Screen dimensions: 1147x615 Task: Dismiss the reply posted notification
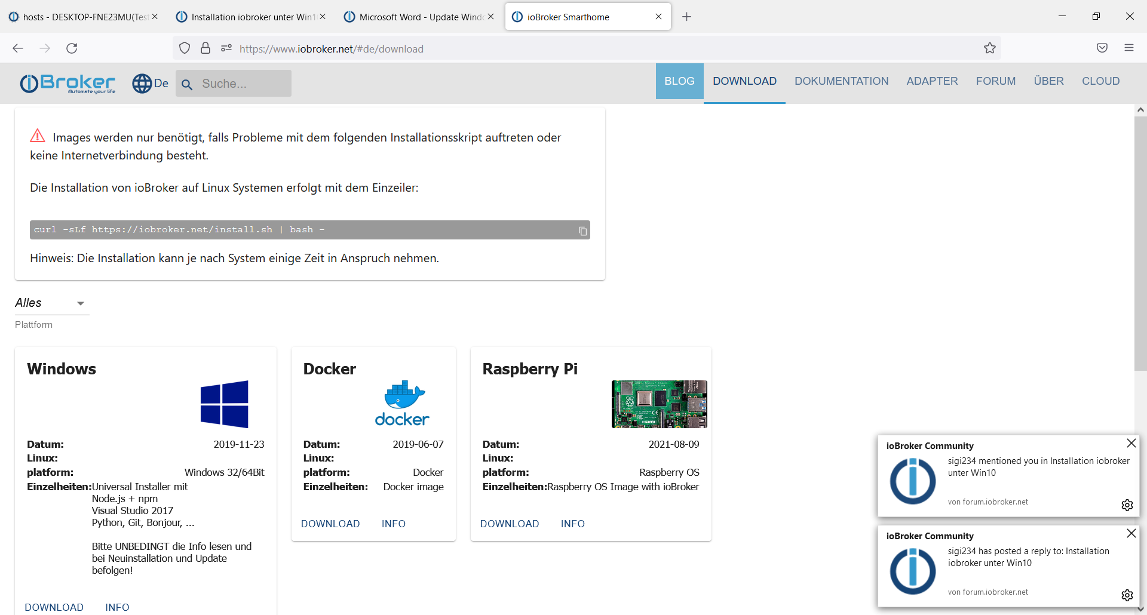(x=1131, y=533)
